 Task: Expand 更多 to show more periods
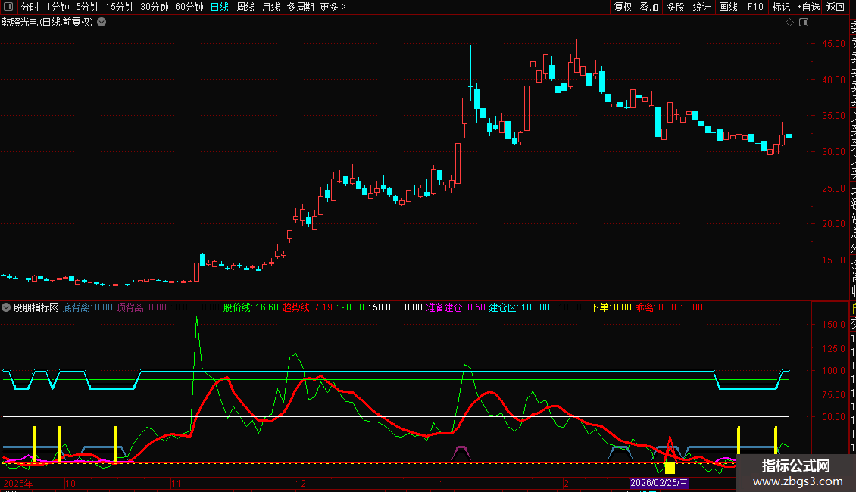(333, 8)
